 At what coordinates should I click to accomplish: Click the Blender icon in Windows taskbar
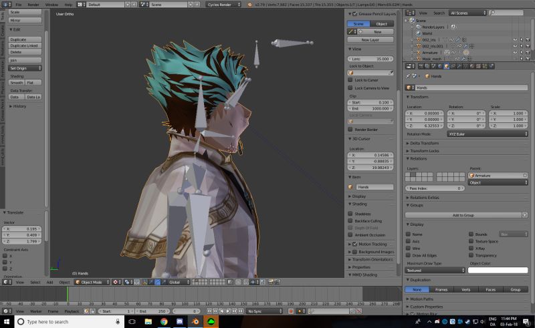(195, 321)
